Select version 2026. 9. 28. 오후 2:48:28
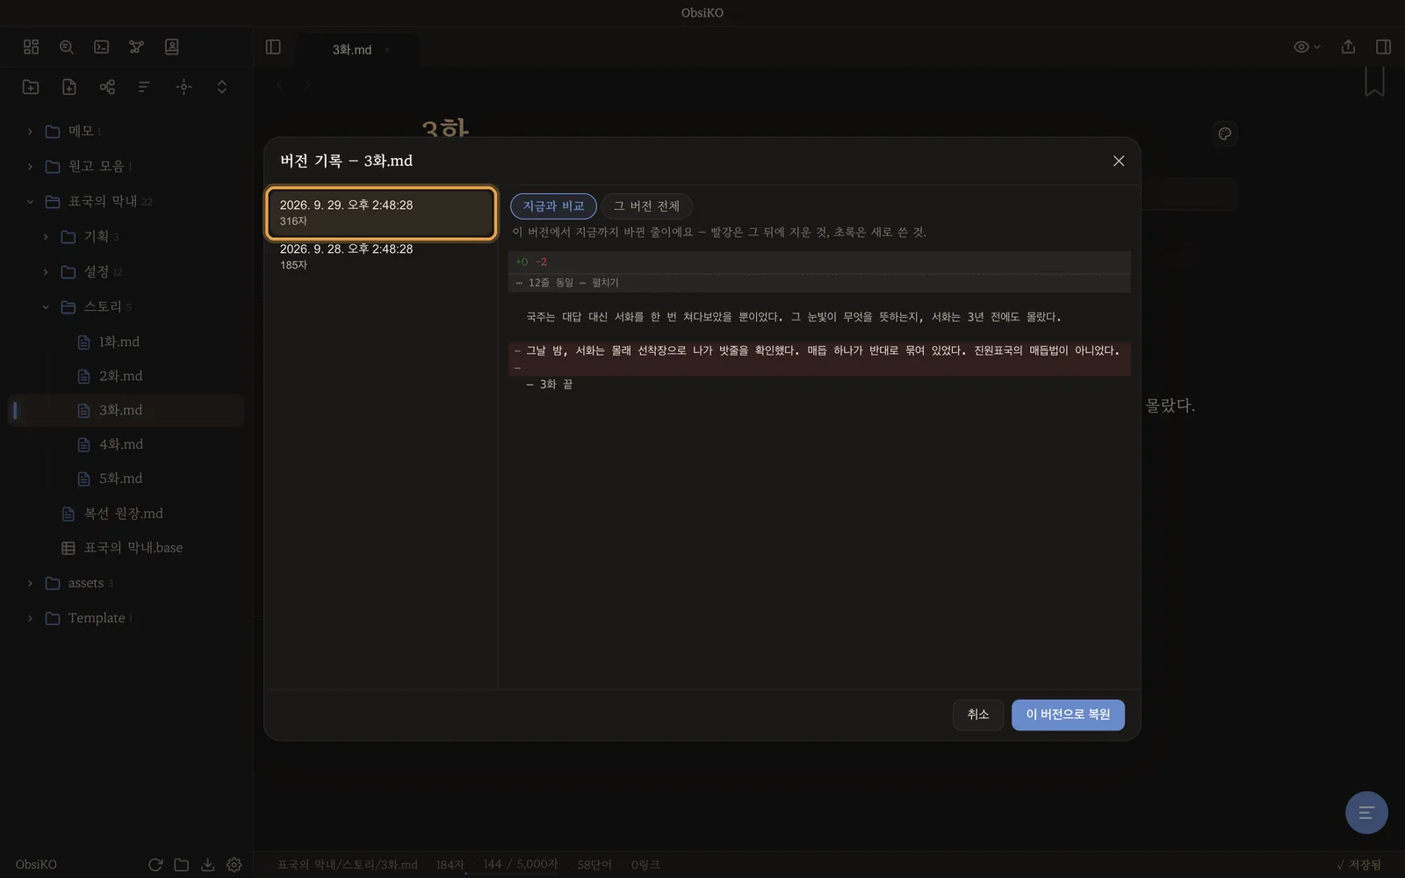The height and width of the screenshot is (878, 1405). click(381, 256)
